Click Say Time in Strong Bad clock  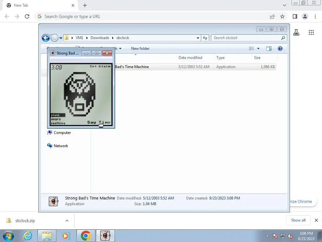coord(99,122)
